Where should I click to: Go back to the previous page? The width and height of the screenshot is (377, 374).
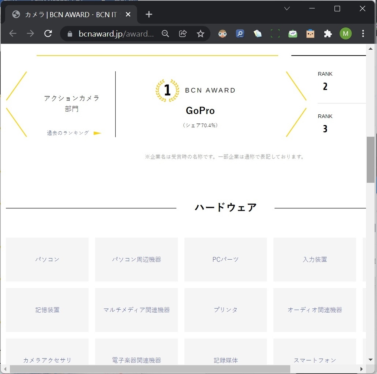click(x=13, y=33)
